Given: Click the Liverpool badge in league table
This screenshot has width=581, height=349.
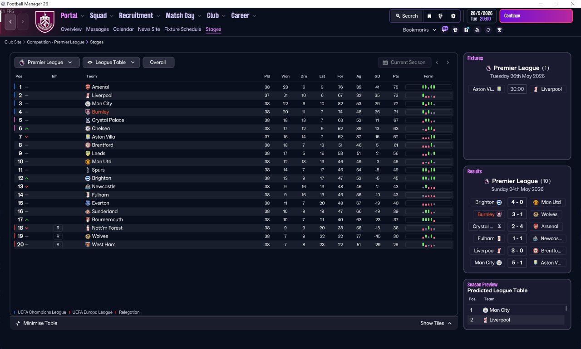Looking at the screenshot, I should click(x=88, y=95).
